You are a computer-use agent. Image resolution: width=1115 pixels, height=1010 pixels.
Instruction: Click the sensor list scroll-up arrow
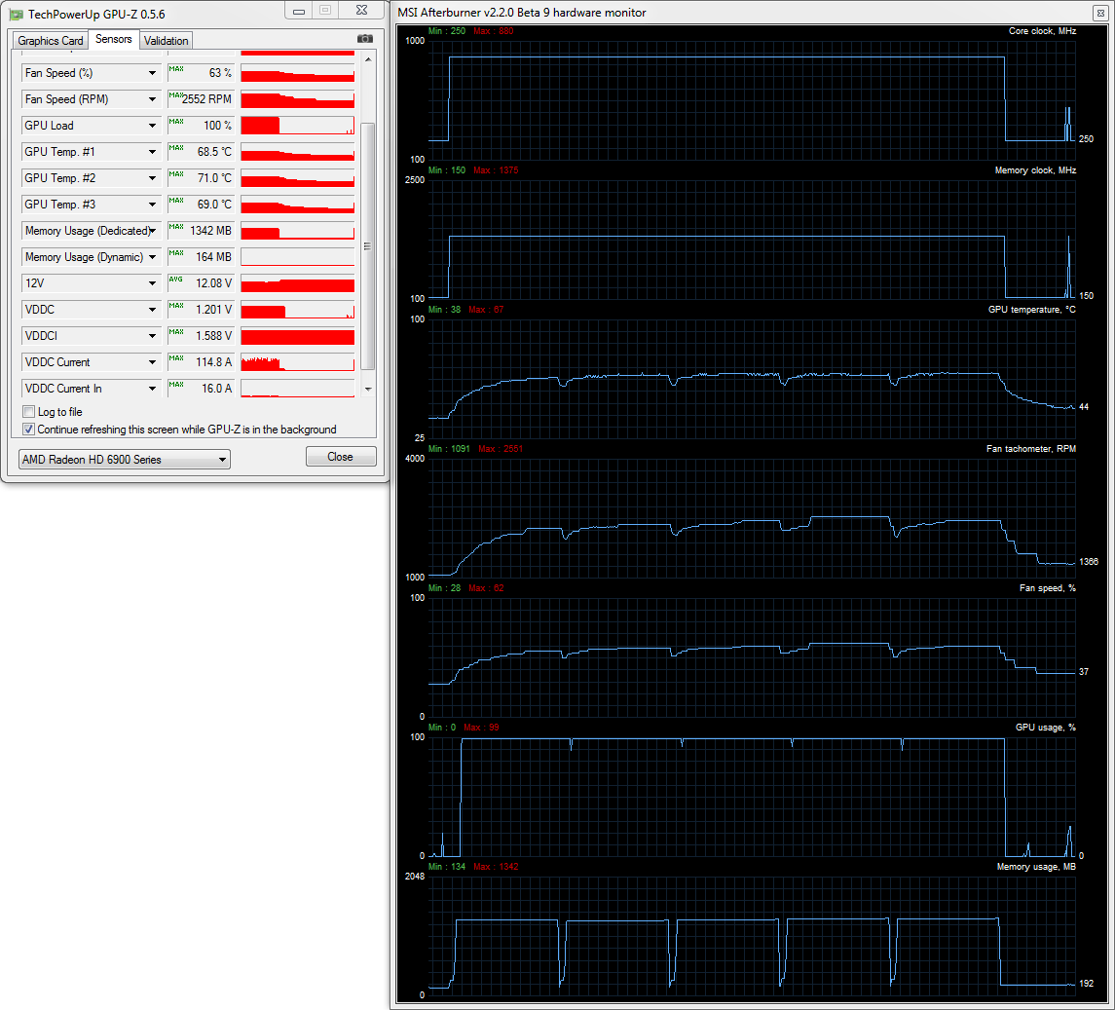[368, 59]
